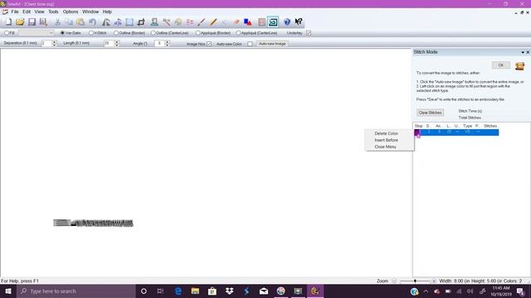This screenshot has height=298, width=531.
Task: Decrease the Length value
Action: (x=116, y=45)
